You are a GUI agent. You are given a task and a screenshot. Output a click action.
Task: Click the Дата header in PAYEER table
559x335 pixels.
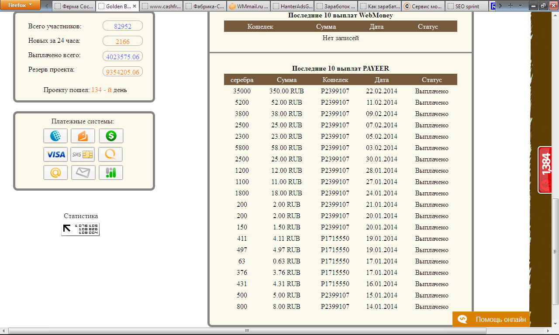click(x=382, y=80)
